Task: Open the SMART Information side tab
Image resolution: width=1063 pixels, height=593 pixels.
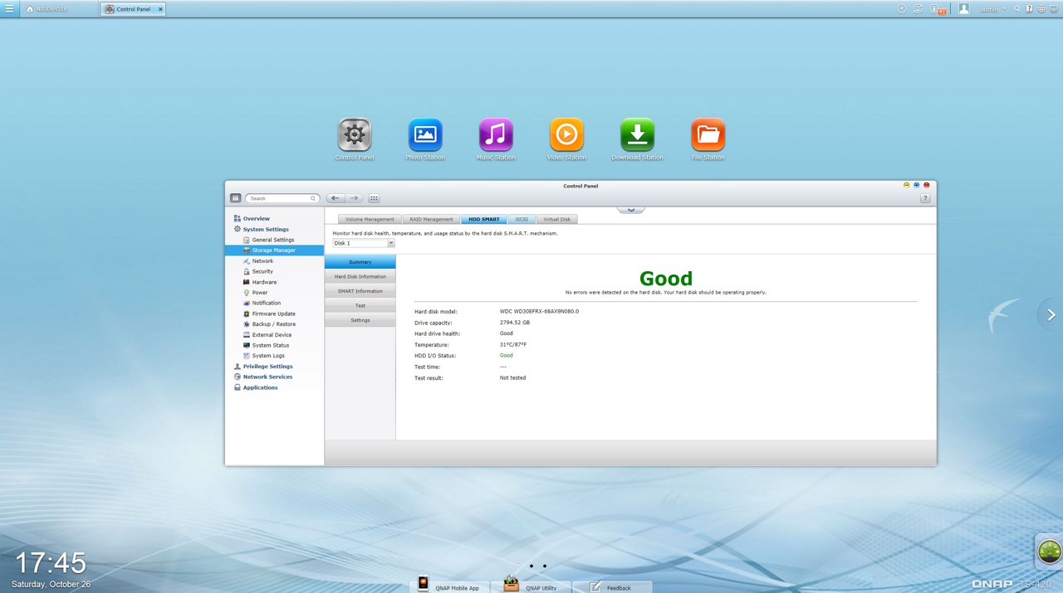Action: click(360, 291)
